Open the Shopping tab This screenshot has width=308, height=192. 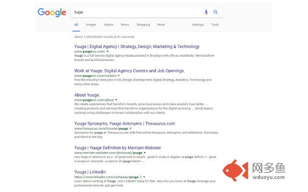coord(143,24)
